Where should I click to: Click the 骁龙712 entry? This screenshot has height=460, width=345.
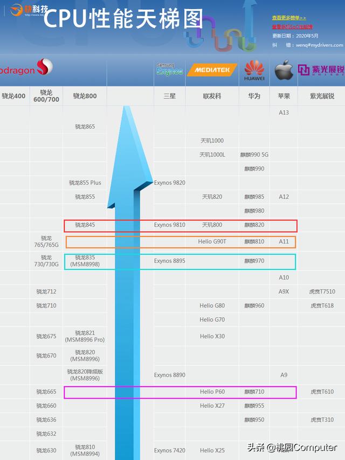coord(46,291)
